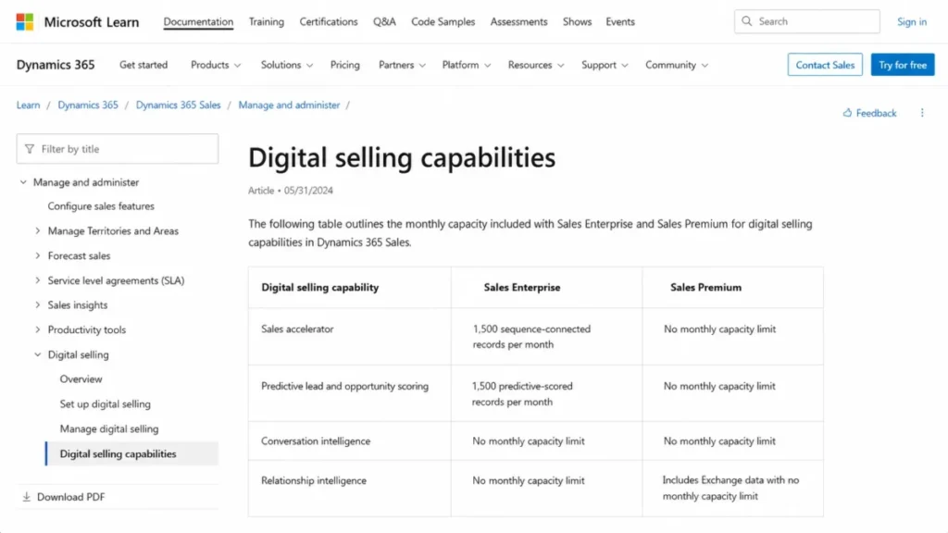Click the Feedback thumbs-up icon
Viewport: 948px width, 533px height.
pyautogui.click(x=847, y=113)
